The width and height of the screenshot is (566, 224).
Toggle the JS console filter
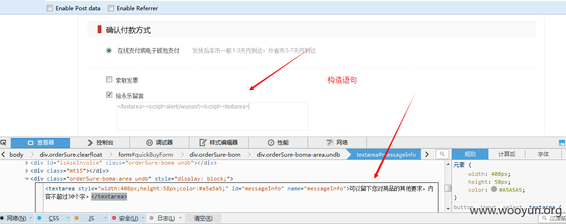coord(87,218)
